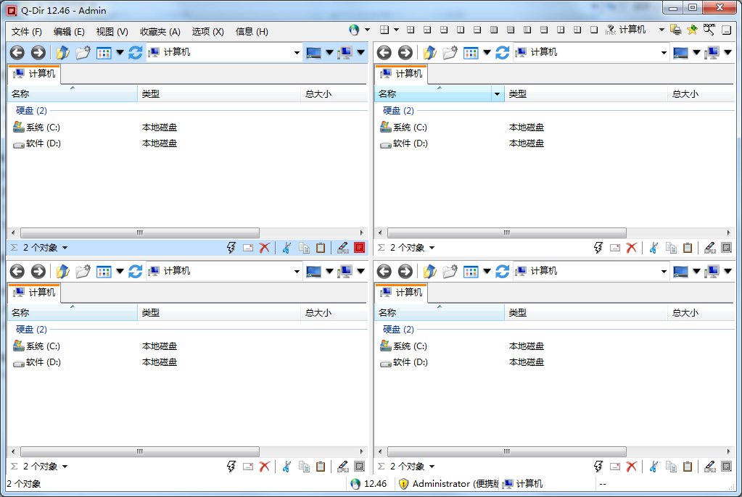Click the up-folder icon in the bottom-right pane
Image resolution: width=742 pixels, height=497 pixels.
click(x=430, y=271)
